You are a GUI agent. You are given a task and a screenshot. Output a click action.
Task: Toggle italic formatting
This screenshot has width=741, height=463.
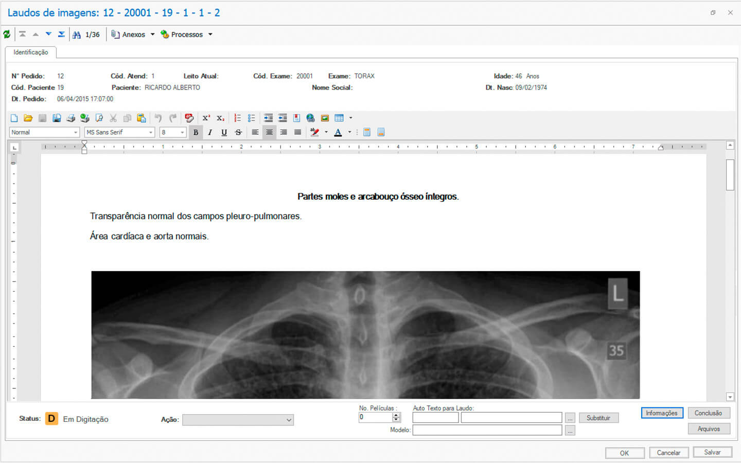click(210, 132)
